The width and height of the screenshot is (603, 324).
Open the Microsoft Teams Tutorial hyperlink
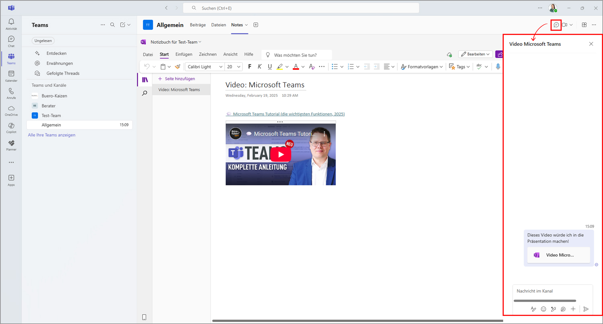[288, 114]
